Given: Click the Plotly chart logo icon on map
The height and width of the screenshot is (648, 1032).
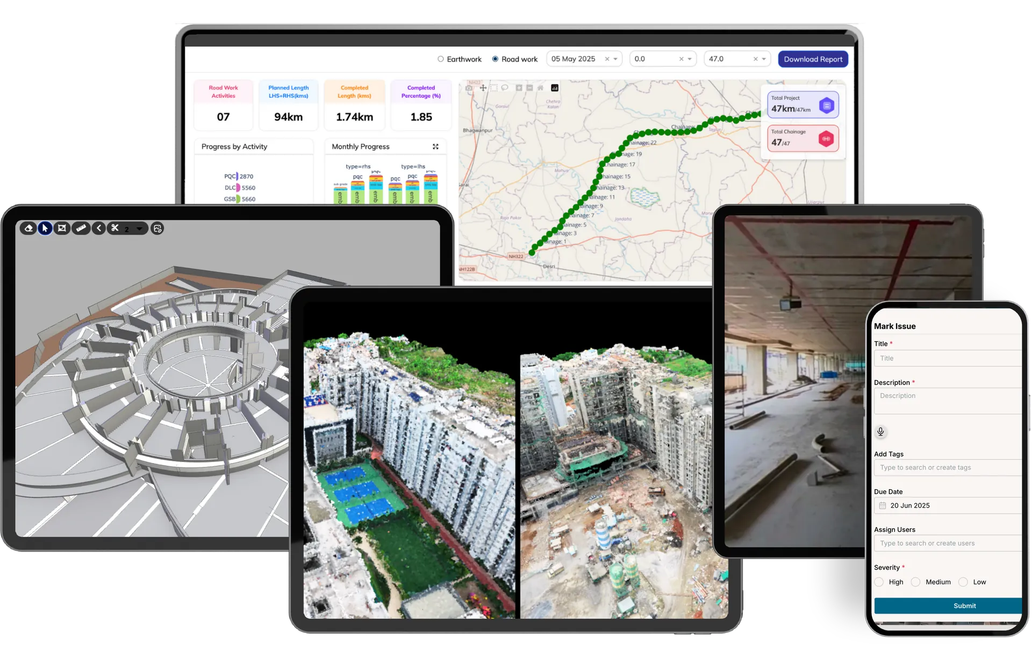Looking at the screenshot, I should click(555, 88).
